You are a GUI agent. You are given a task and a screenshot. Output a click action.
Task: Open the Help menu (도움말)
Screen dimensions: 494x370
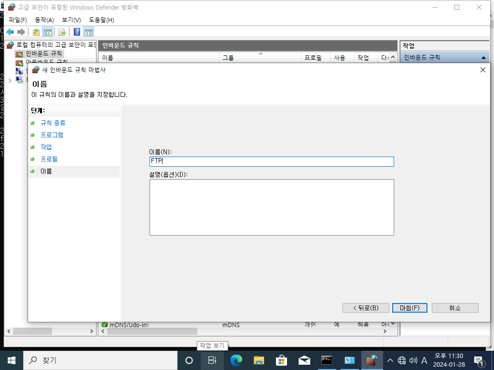[x=101, y=20]
